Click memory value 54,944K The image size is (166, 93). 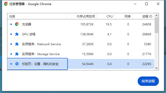[x=88, y=64]
